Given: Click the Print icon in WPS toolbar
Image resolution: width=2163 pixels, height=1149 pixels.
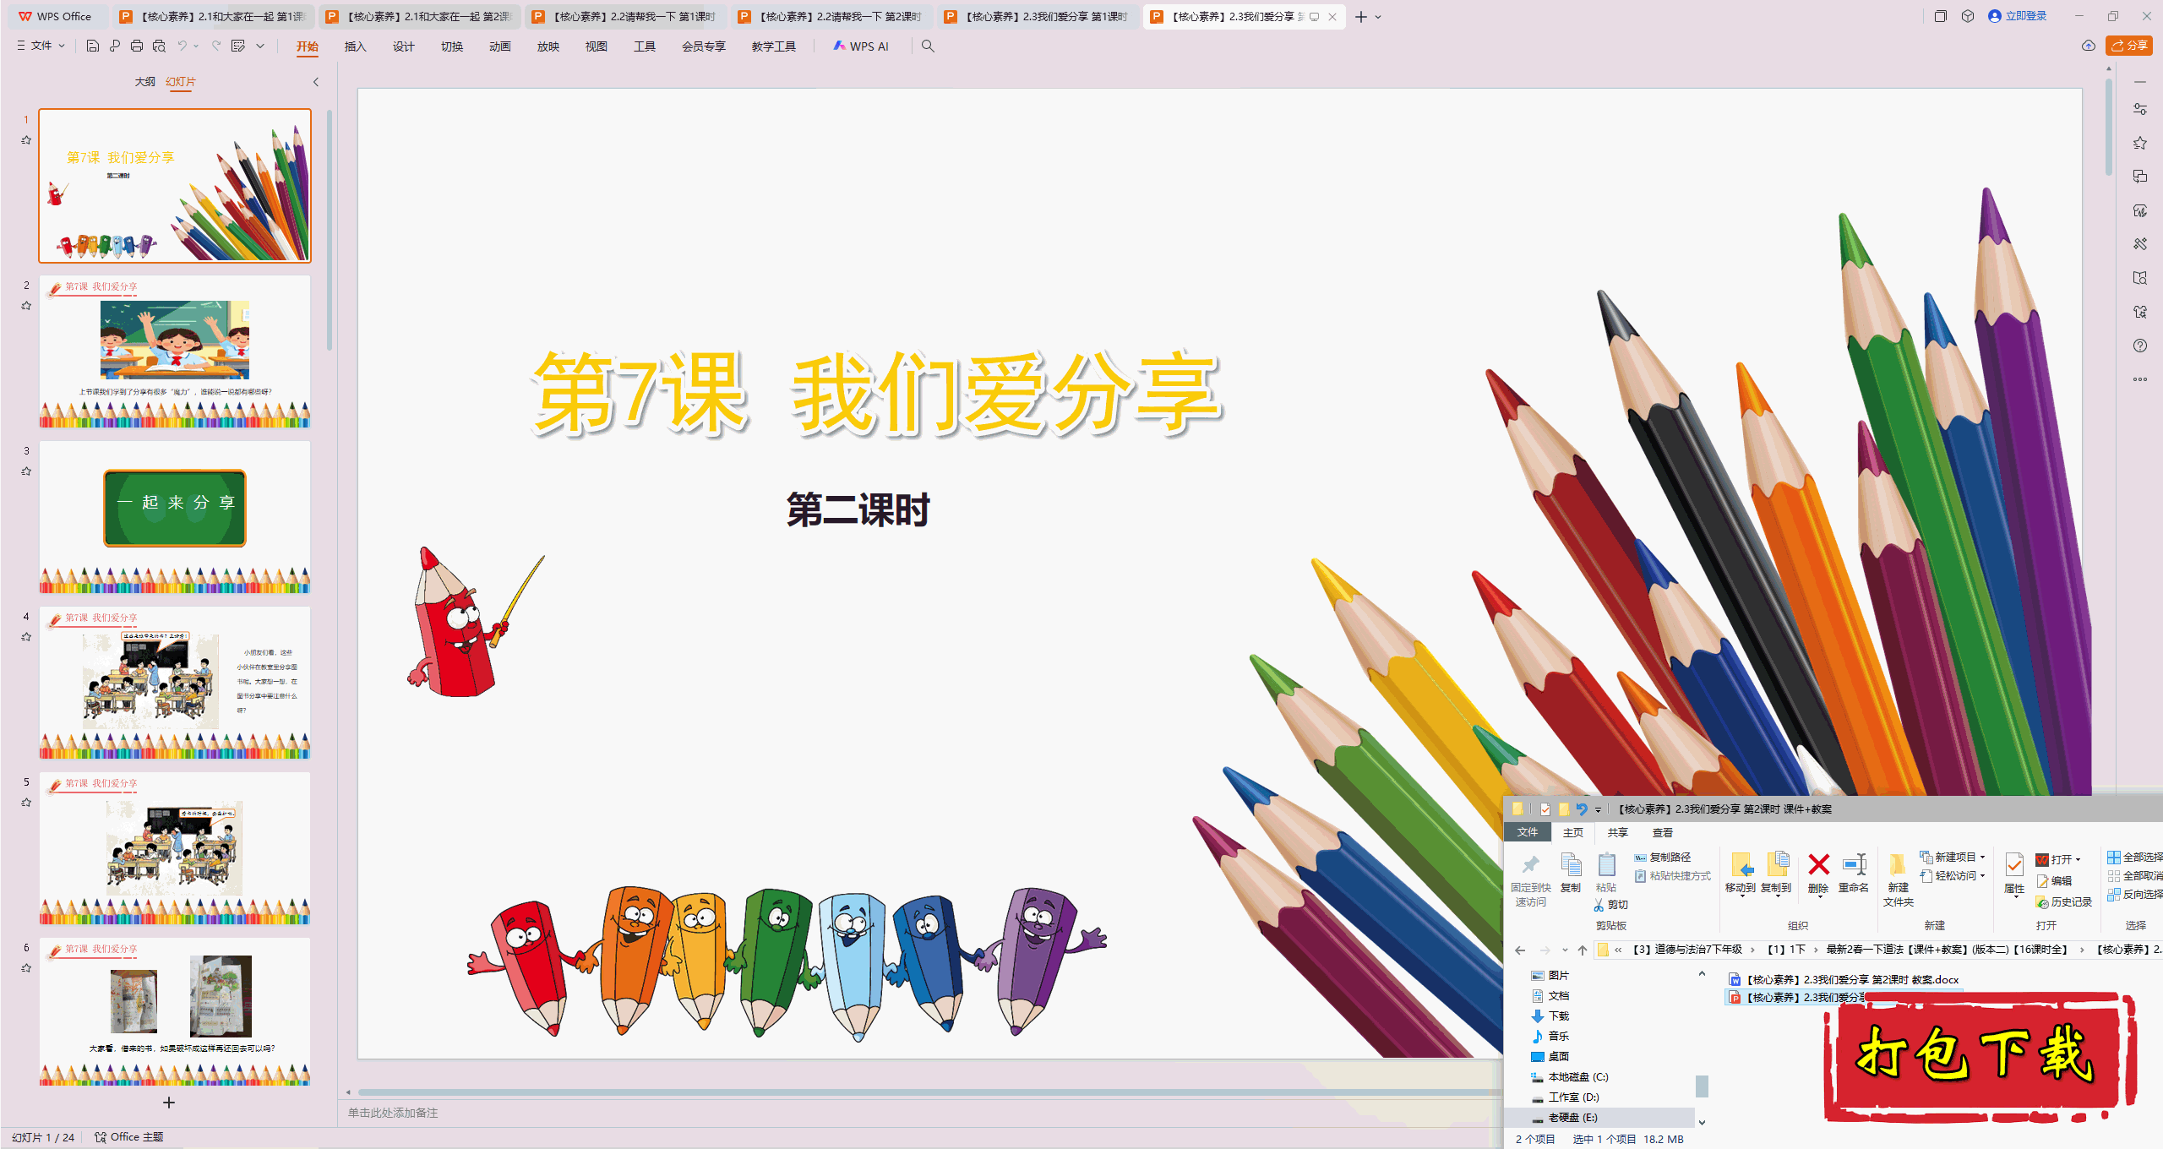Looking at the screenshot, I should [x=137, y=46].
